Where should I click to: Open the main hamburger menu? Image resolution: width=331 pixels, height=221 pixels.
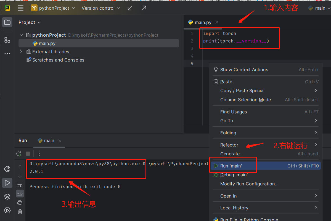tap(20, 8)
